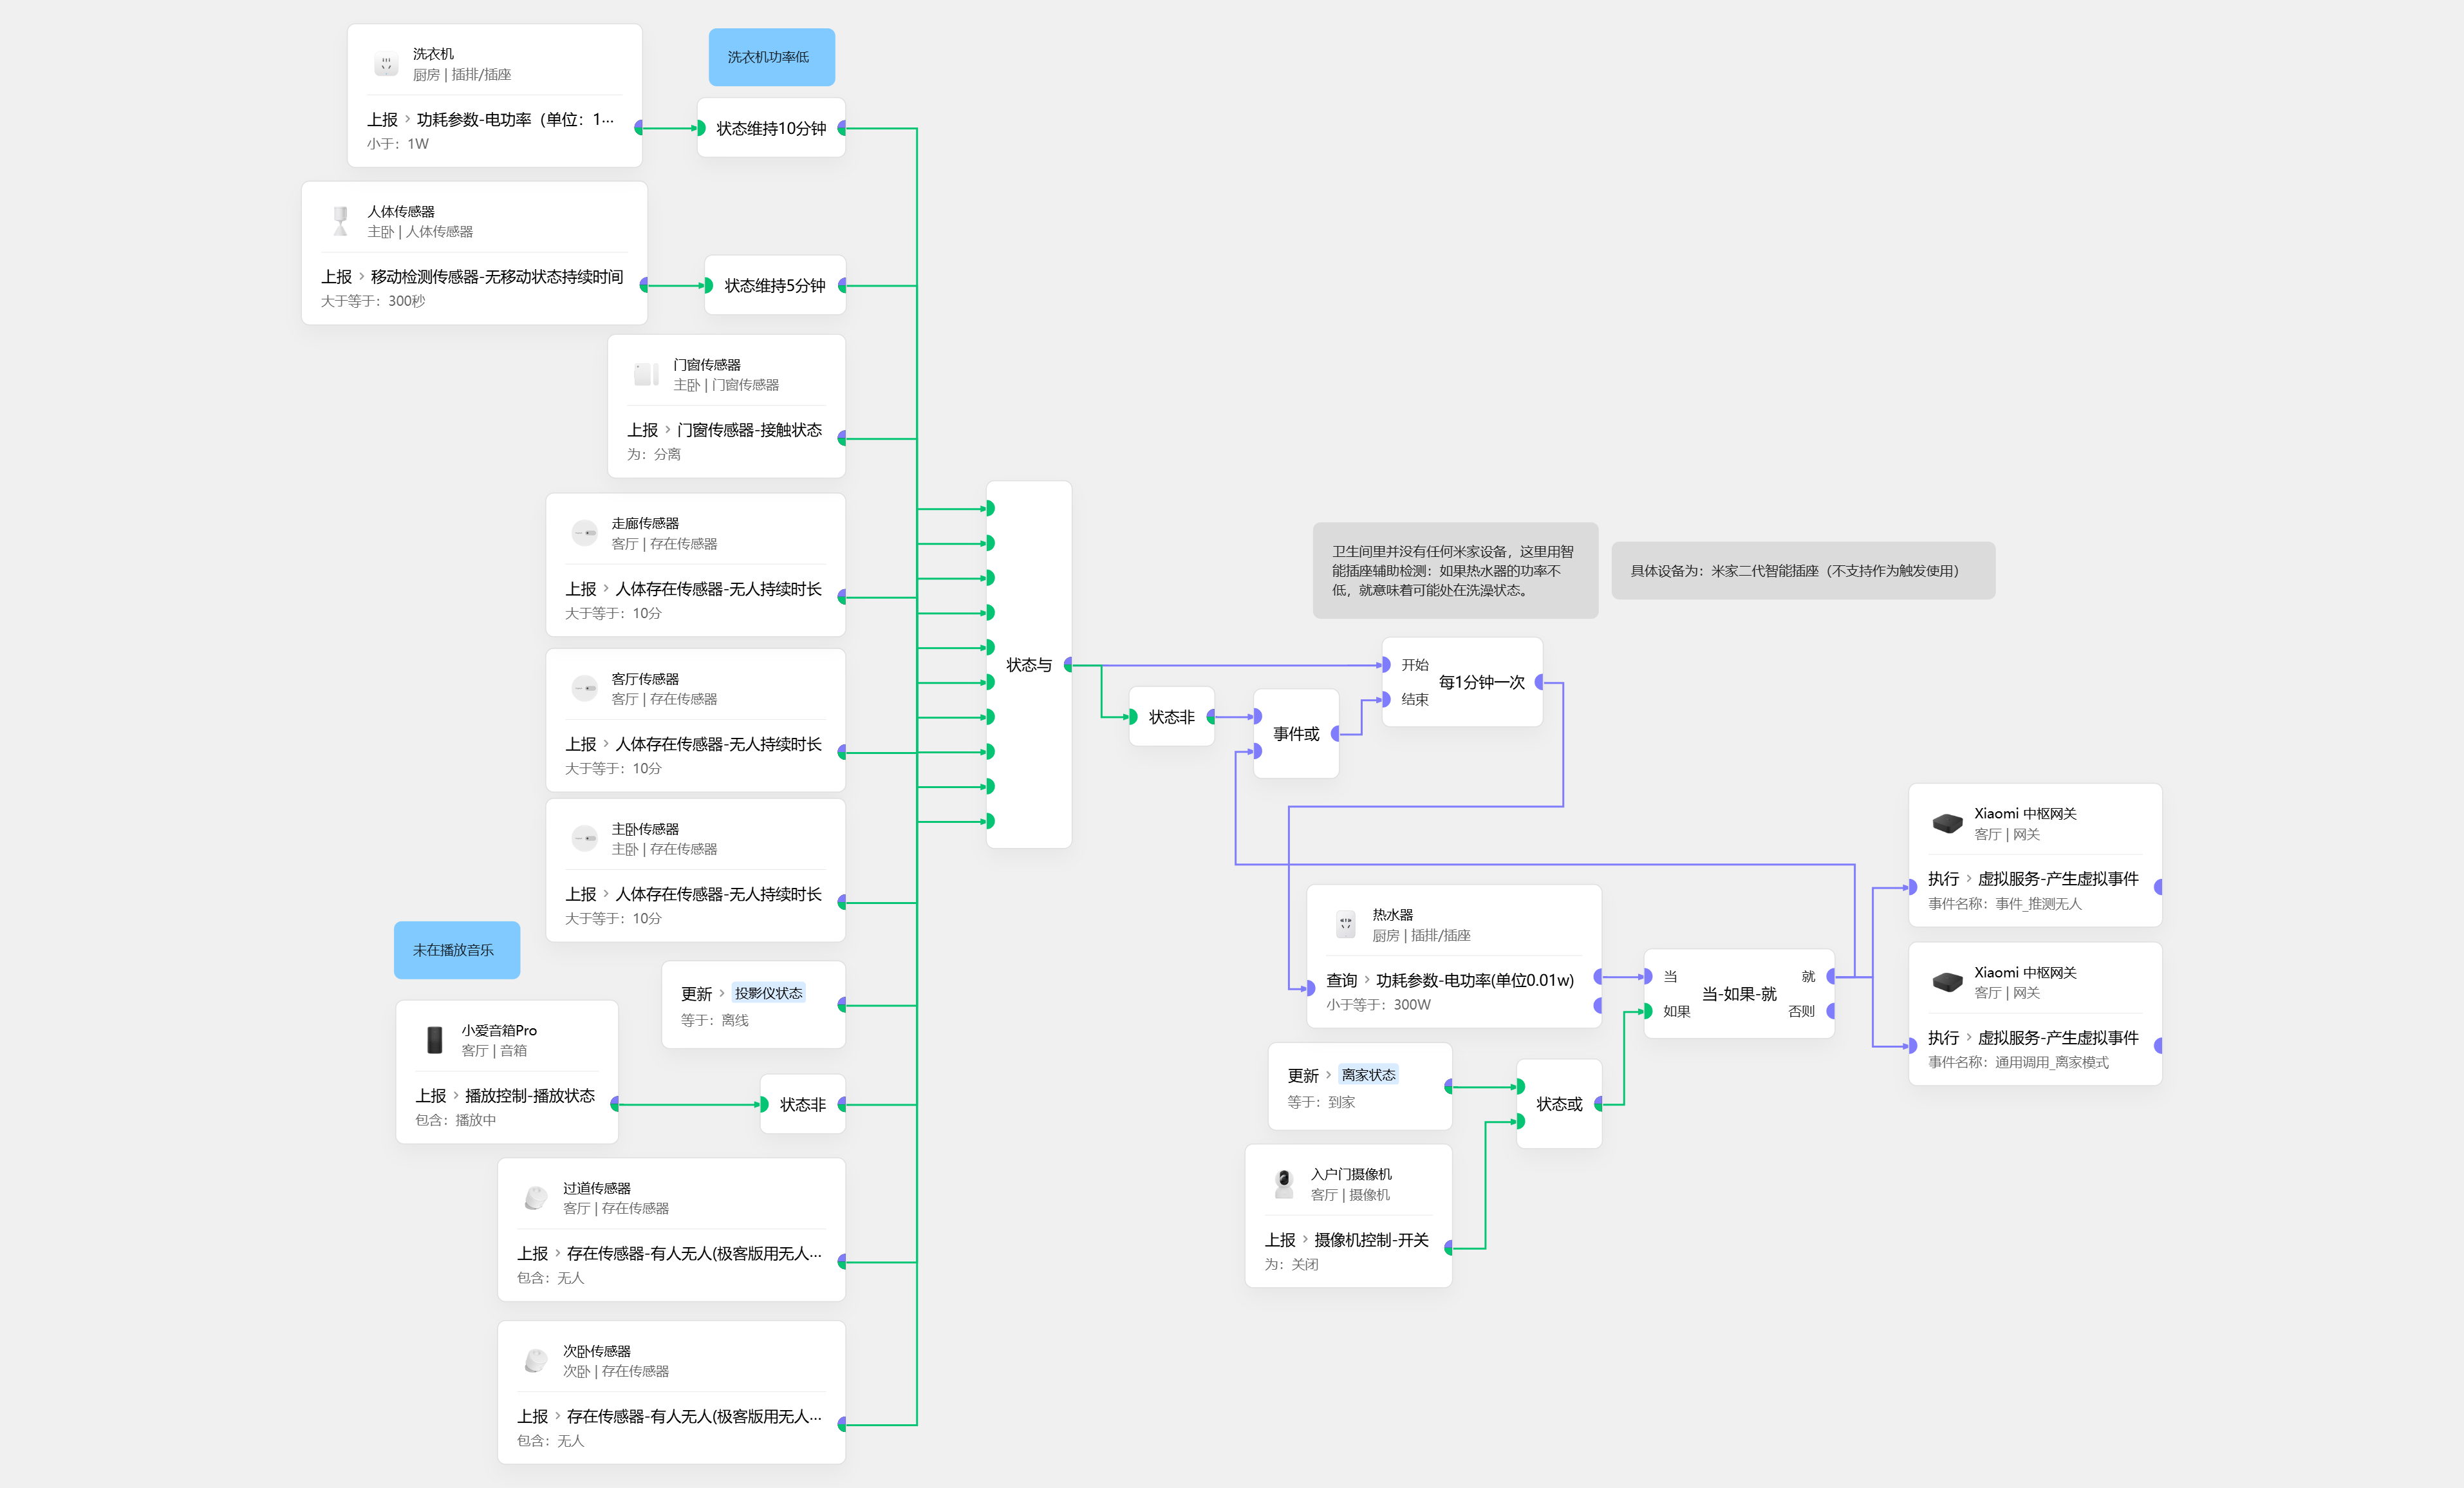Click the 入户门摄像机 camera icon

click(1284, 1184)
